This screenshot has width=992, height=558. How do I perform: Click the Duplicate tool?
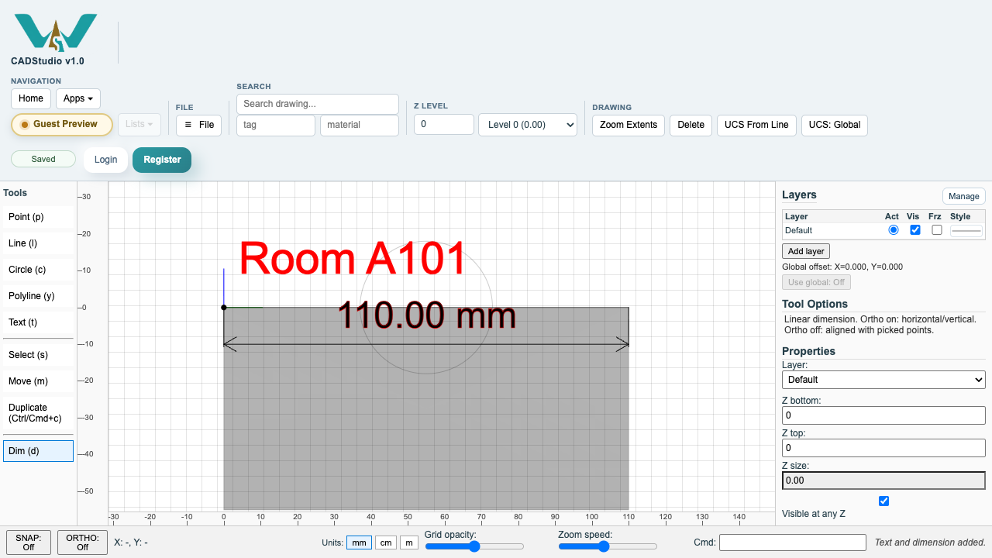[38, 413]
